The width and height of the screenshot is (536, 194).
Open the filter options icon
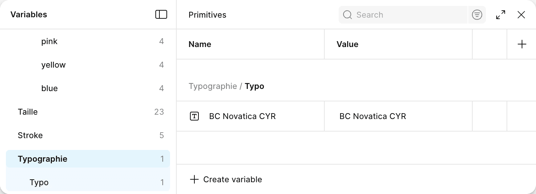click(x=477, y=15)
